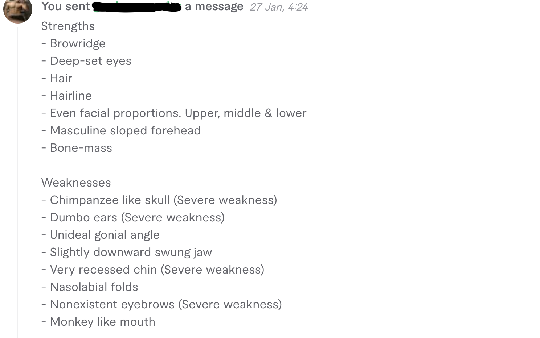This screenshot has height=338, width=540.
Task: Click the 'a message' header text
Action: pos(214,7)
